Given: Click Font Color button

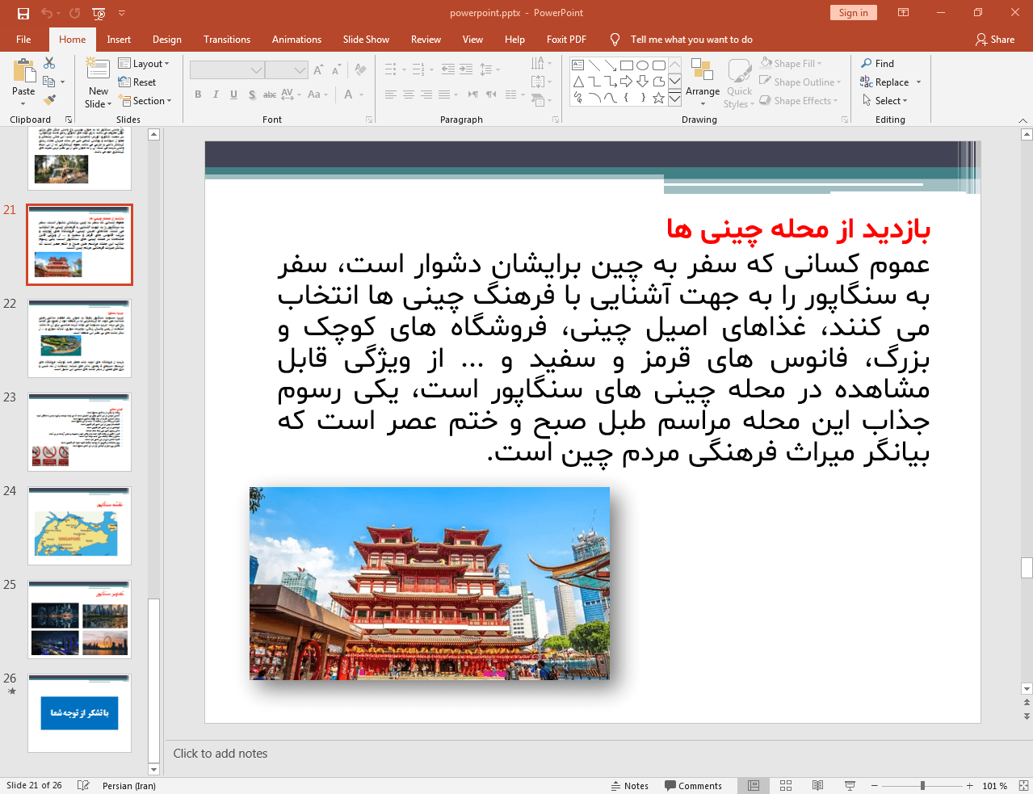Looking at the screenshot, I should click(x=348, y=95).
